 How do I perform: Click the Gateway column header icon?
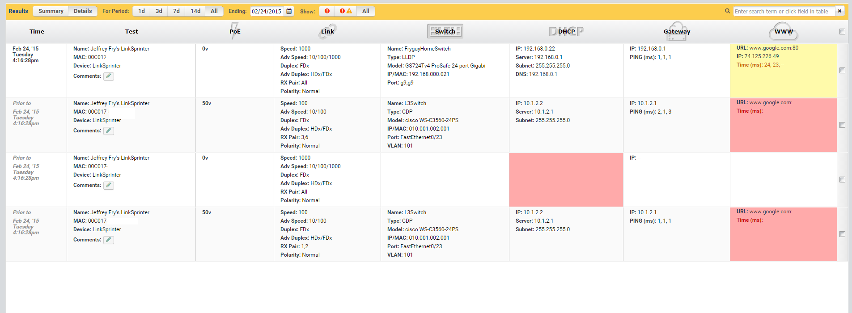(677, 31)
